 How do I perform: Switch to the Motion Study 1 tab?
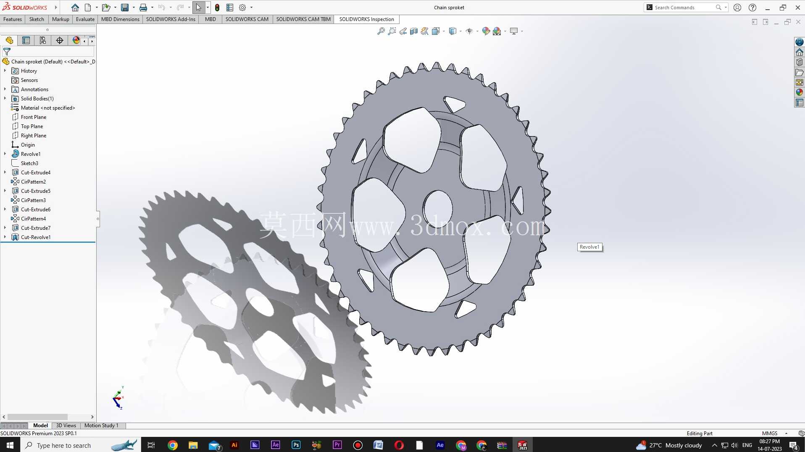coord(101,426)
